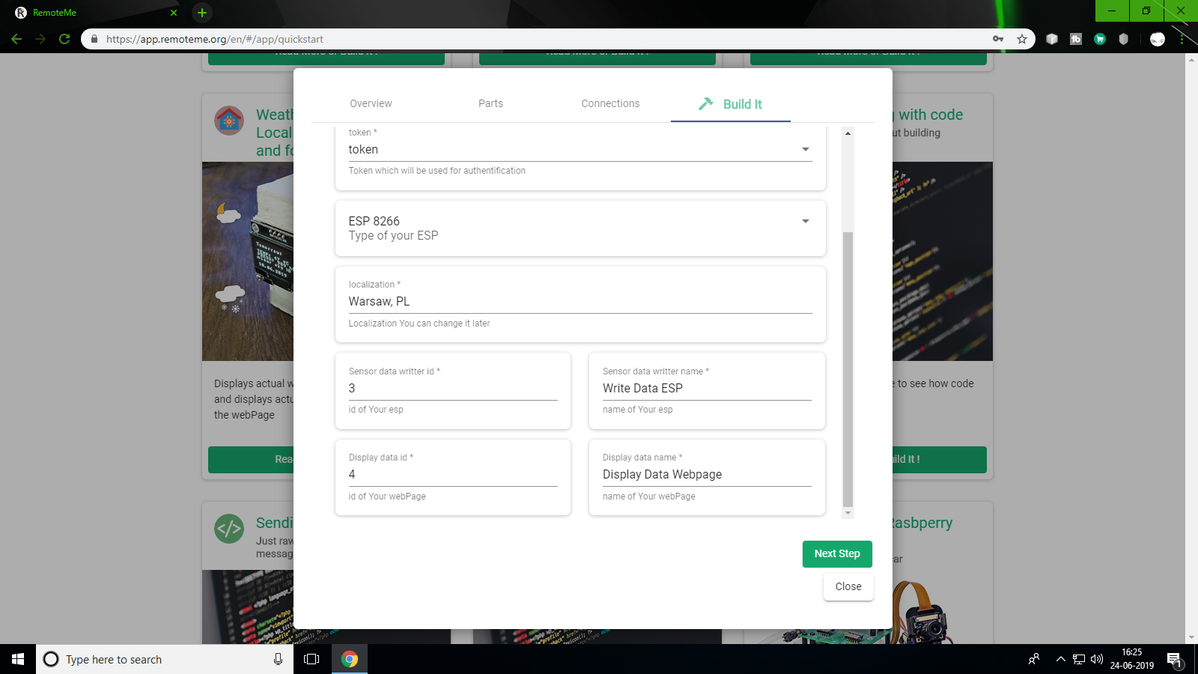Bookmark this page with the star
The height and width of the screenshot is (674, 1198).
[1022, 39]
